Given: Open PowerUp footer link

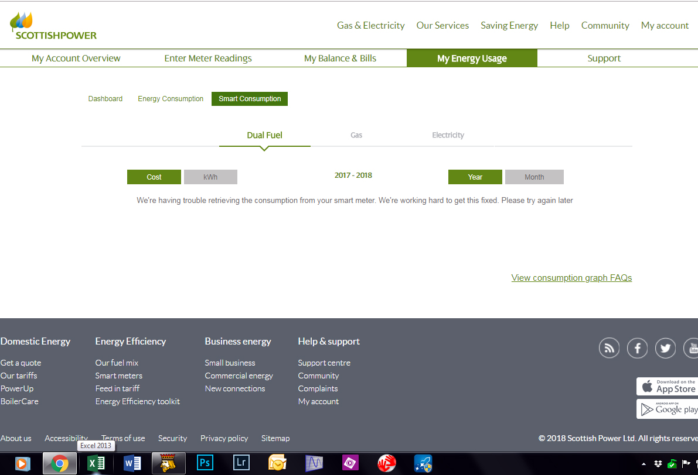Looking at the screenshot, I should (17, 388).
